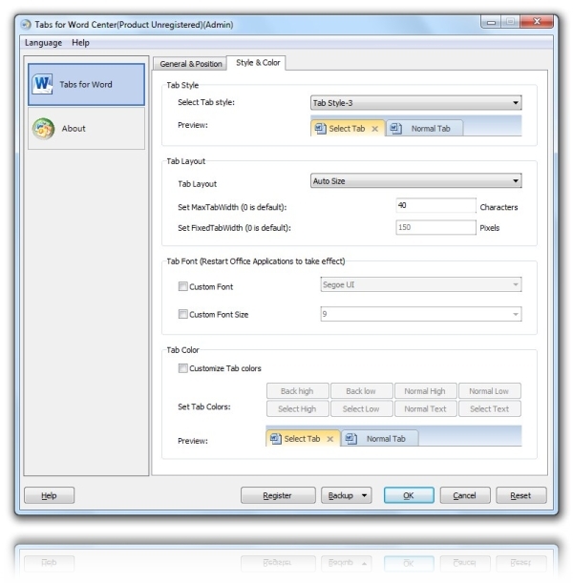This screenshot has width=573, height=583.
Task: Click the OK button
Action: 409,495
